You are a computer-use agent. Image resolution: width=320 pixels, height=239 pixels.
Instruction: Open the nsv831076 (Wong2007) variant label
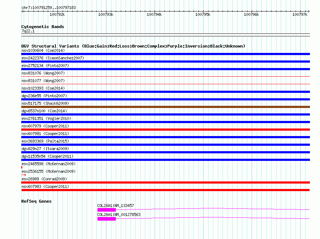click(x=43, y=73)
